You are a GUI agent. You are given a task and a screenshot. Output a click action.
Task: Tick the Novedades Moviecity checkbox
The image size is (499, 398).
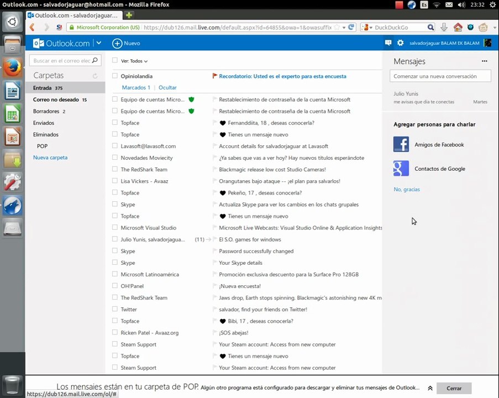115,158
